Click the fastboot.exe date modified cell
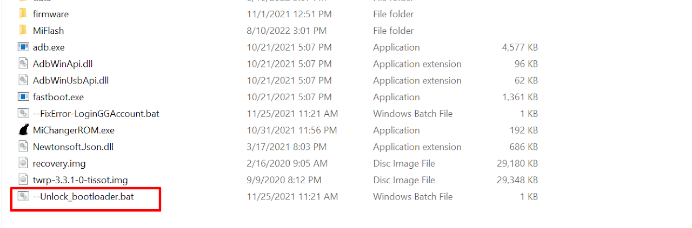 pos(289,97)
